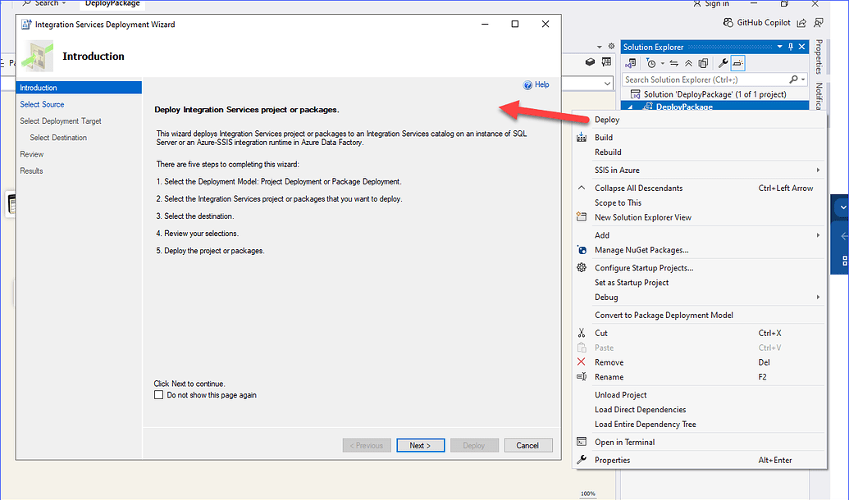Image resolution: width=849 pixels, height=500 pixels.
Task: Click the Collapse All icon in Solution Explorer
Action: tap(688, 62)
